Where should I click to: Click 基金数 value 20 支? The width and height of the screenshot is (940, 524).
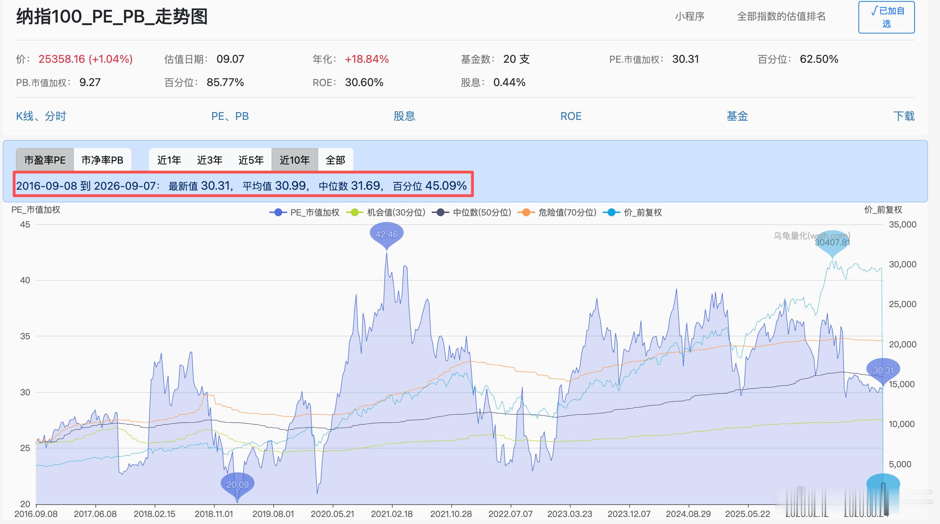point(516,59)
